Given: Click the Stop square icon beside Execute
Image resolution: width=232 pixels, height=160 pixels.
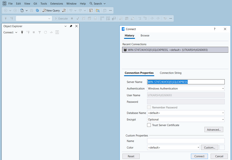Looking at the screenshot, I should [72, 19].
